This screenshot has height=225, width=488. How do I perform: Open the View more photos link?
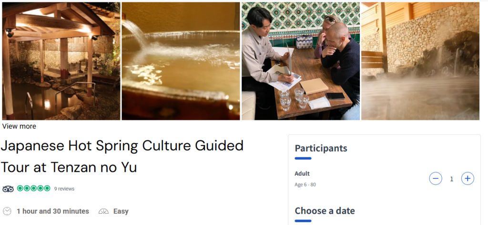[19, 126]
